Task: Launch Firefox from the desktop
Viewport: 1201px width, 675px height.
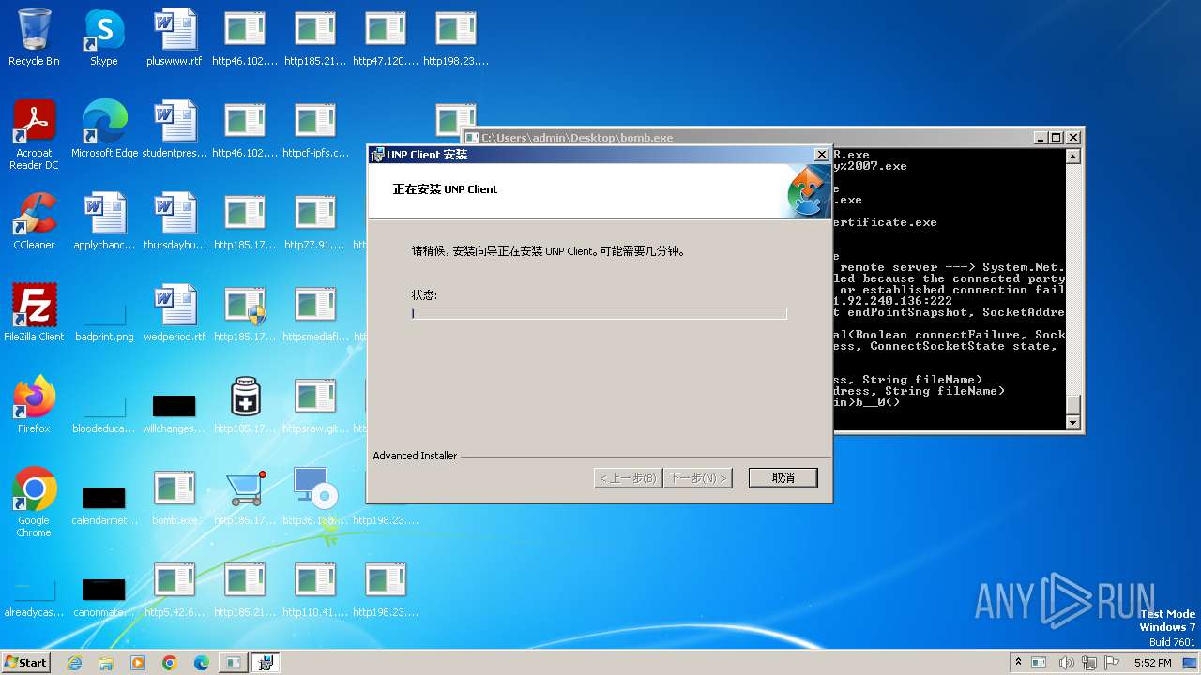Action: pyautogui.click(x=34, y=405)
